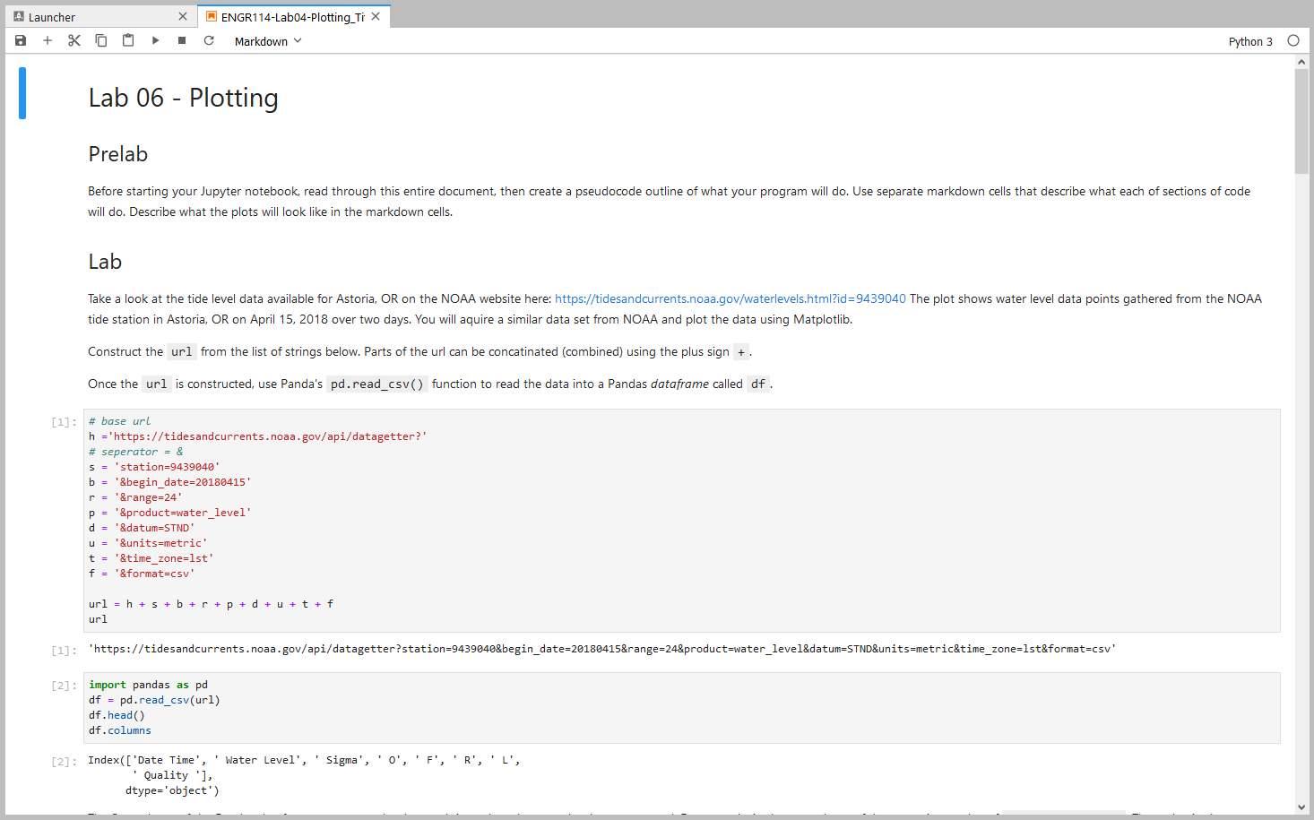Insert a new cell with the plus icon

[x=48, y=40]
